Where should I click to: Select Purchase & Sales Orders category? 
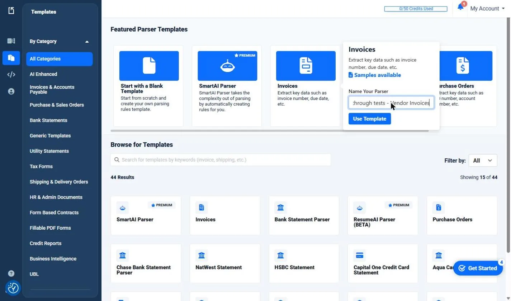(x=57, y=105)
